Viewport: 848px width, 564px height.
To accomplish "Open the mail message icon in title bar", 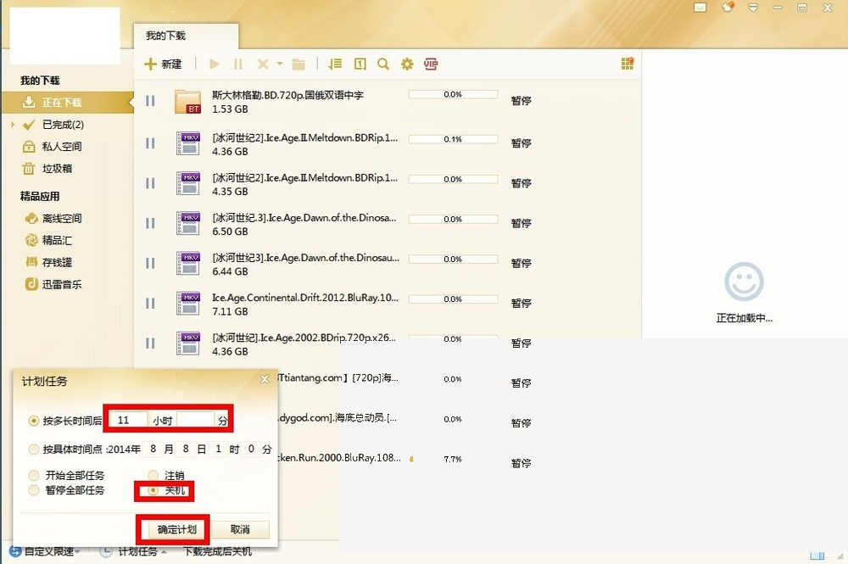I will (x=700, y=8).
